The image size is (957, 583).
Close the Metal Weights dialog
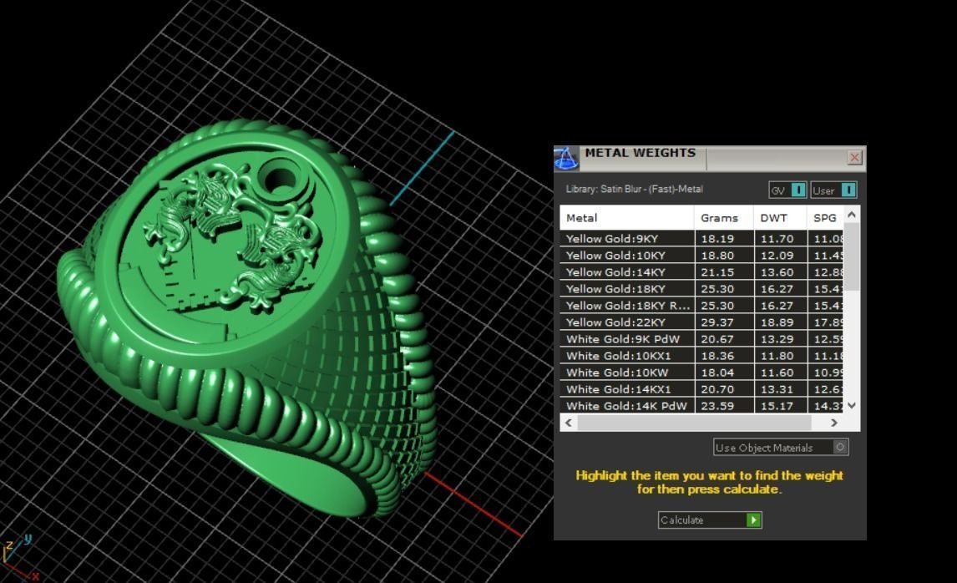[854, 158]
